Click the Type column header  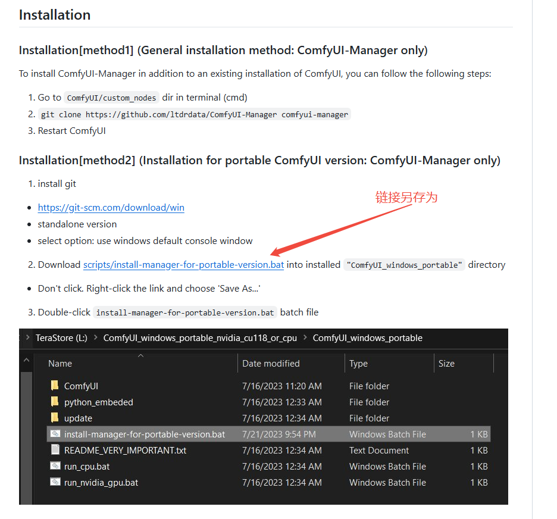coord(358,363)
